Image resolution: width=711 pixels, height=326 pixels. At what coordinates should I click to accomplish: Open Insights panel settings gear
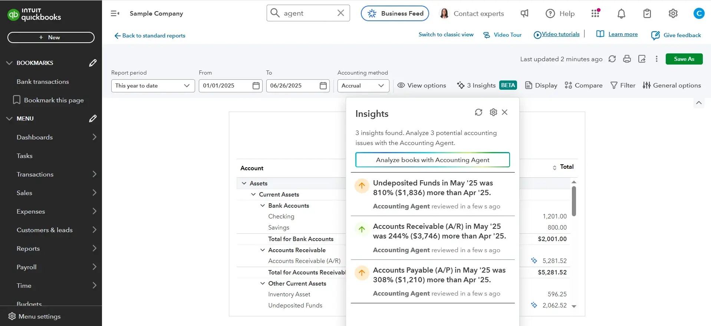tap(493, 112)
